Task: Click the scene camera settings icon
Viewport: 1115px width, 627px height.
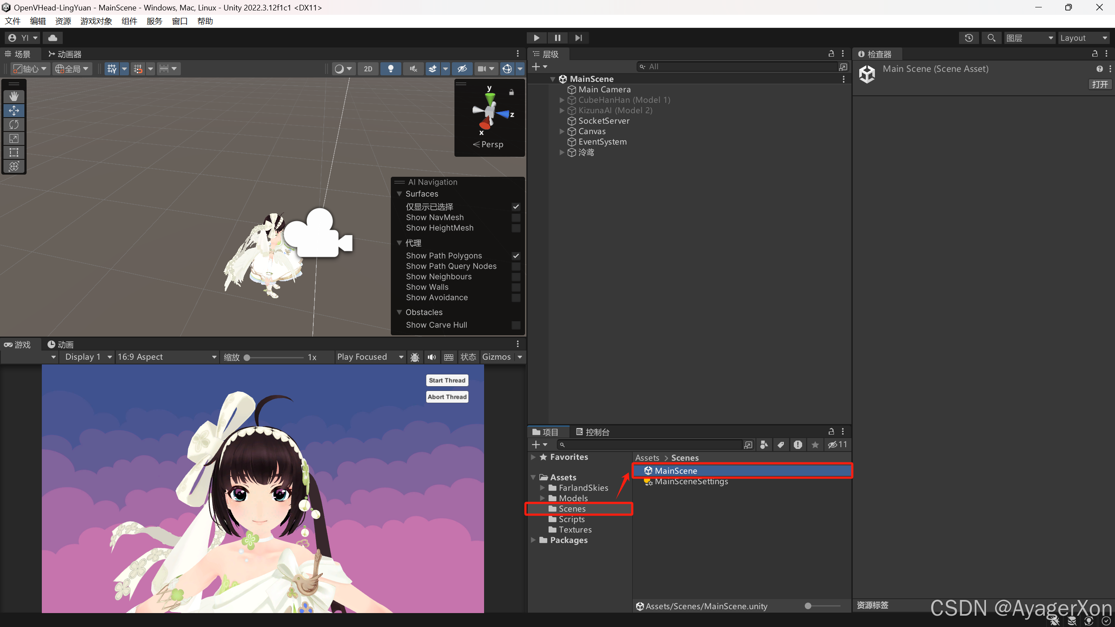Action: 482,69
